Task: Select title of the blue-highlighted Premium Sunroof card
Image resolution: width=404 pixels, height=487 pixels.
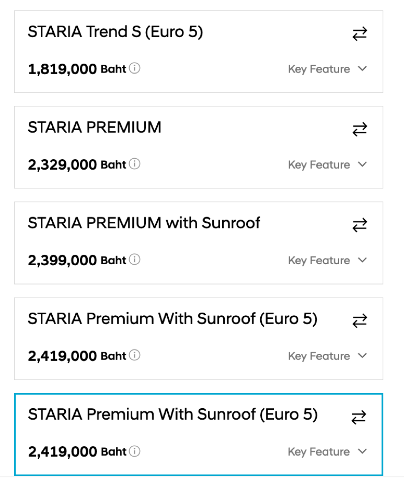Action: tap(173, 414)
